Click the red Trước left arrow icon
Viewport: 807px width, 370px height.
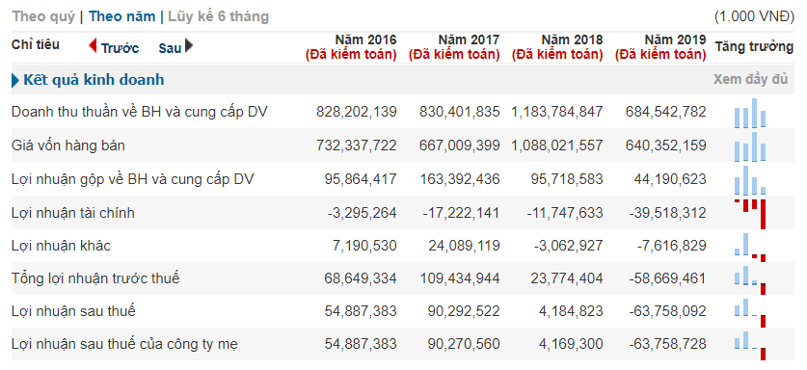pos(94,46)
